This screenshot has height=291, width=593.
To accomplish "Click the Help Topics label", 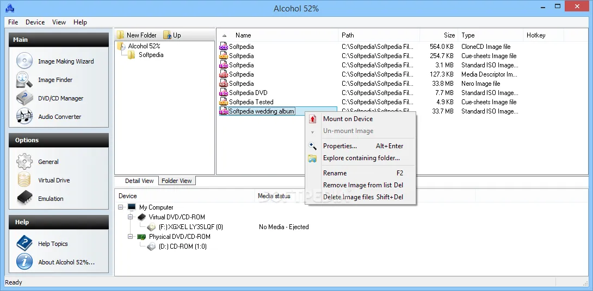I will point(53,244).
